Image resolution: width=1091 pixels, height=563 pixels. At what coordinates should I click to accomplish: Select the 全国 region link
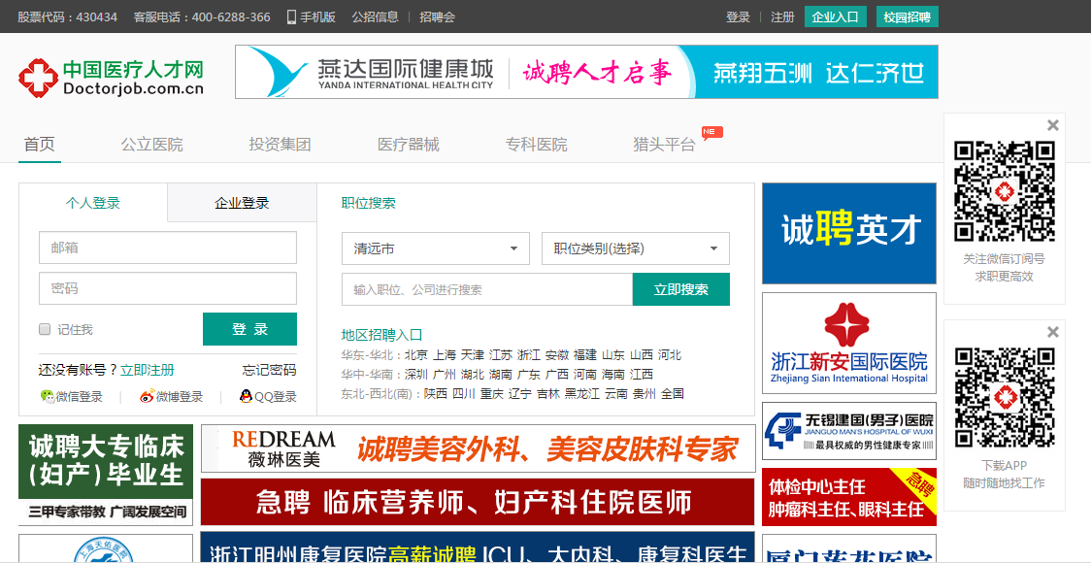click(672, 394)
